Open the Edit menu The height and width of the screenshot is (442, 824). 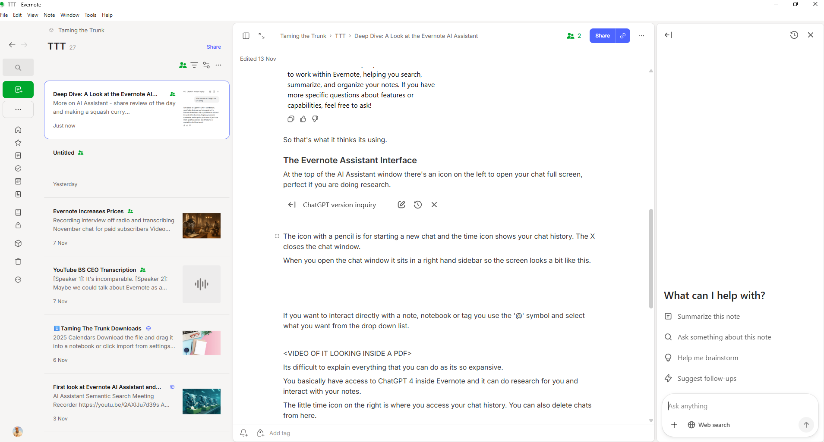(x=17, y=15)
